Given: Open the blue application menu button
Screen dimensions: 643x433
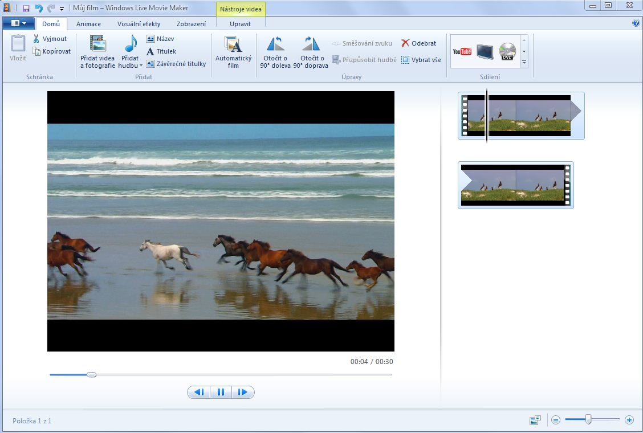Looking at the screenshot, I should point(18,23).
